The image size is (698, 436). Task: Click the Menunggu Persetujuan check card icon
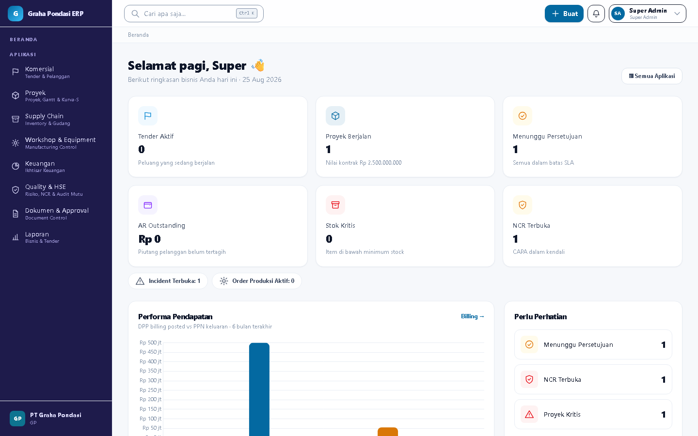click(x=523, y=116)
